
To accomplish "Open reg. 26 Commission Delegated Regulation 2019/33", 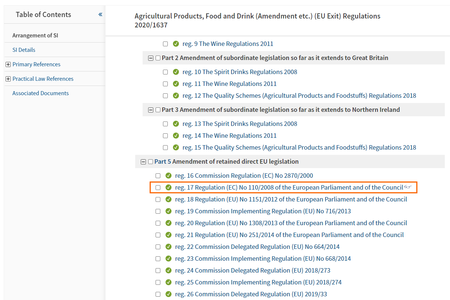I will 251,294.
